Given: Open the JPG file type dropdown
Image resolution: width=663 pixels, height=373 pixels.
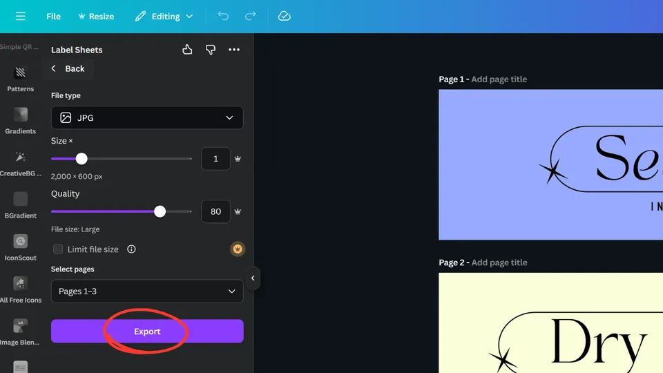Looking at the screenshot, I should (x=147, y=117).
